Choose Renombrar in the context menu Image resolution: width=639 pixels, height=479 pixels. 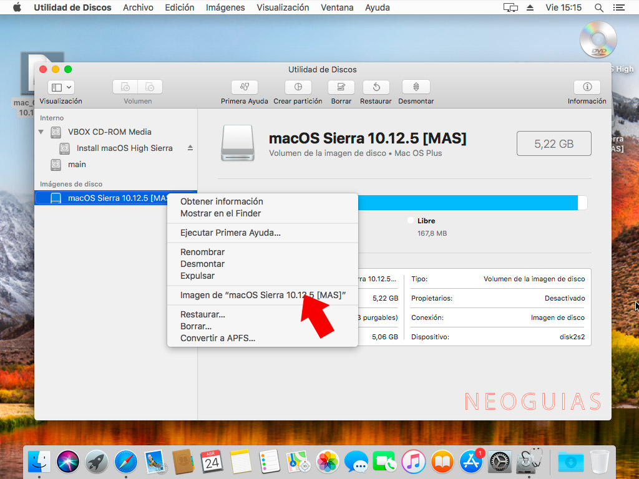(203, 252)
